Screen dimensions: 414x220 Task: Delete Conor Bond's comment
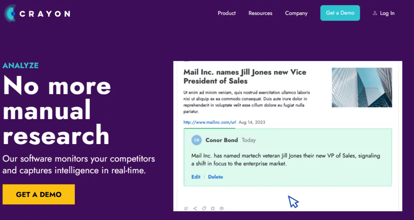[x=215, y=177]
